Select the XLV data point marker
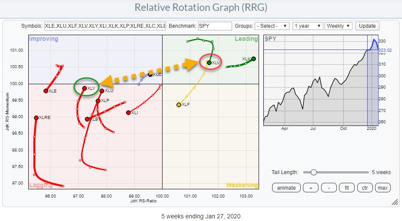This screenshot has width=402, height=221. [209, 63]
